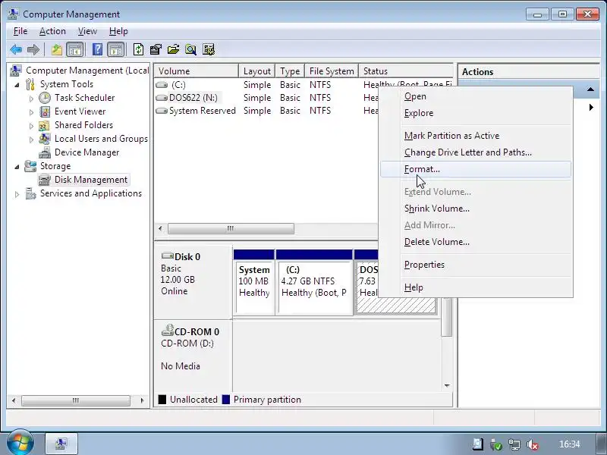The image size is (607, 455).
Task: Click the blue Help question mark icon
Action: click(98, 49)
